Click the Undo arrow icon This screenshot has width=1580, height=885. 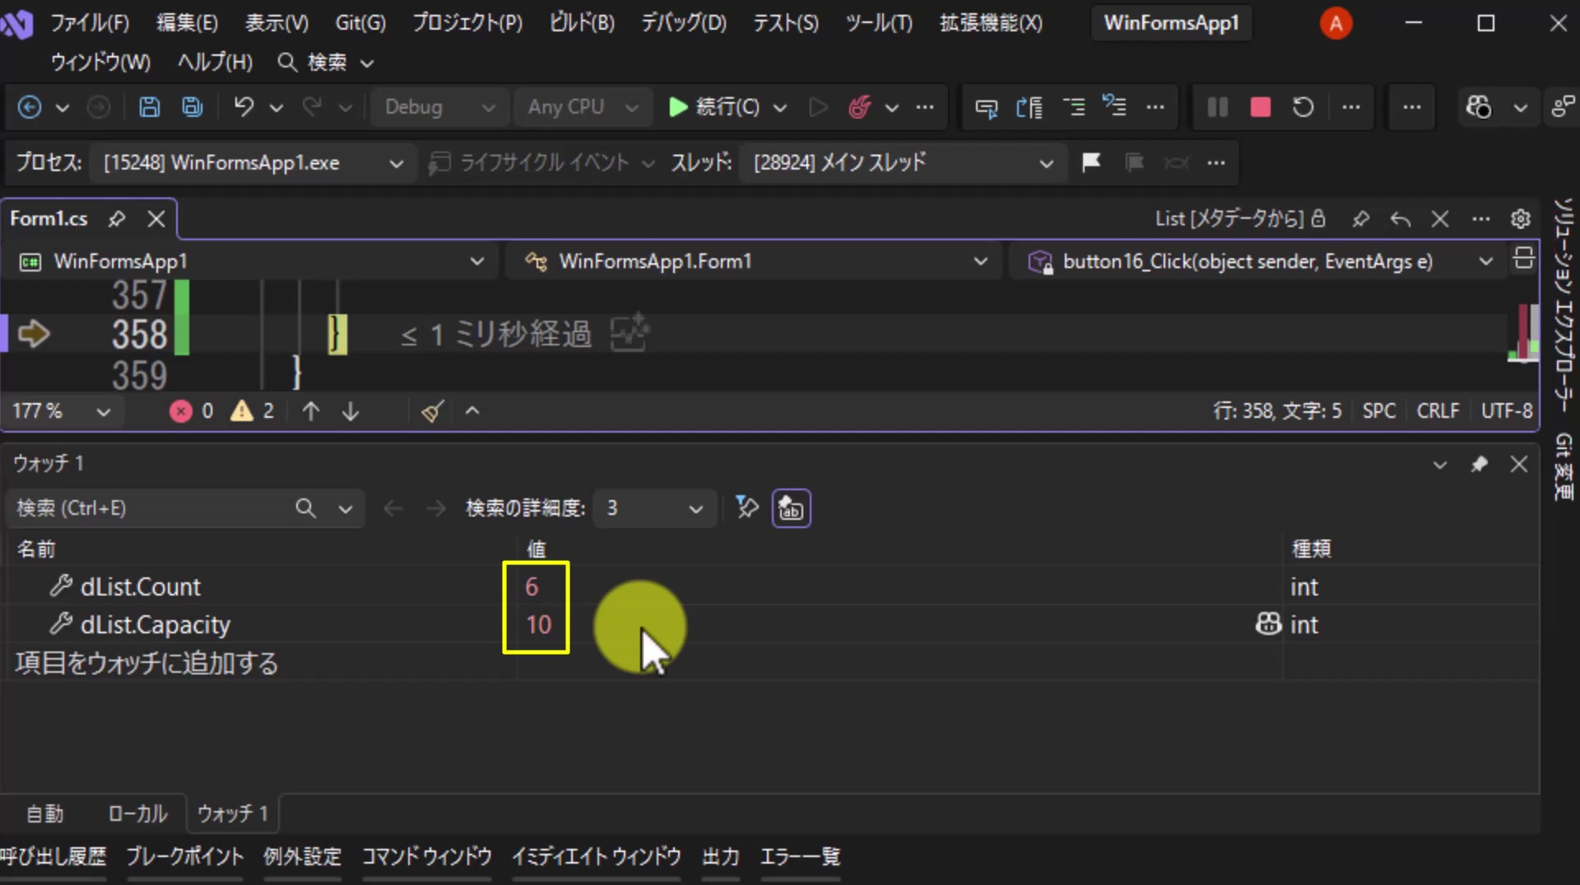click(244, 107)
